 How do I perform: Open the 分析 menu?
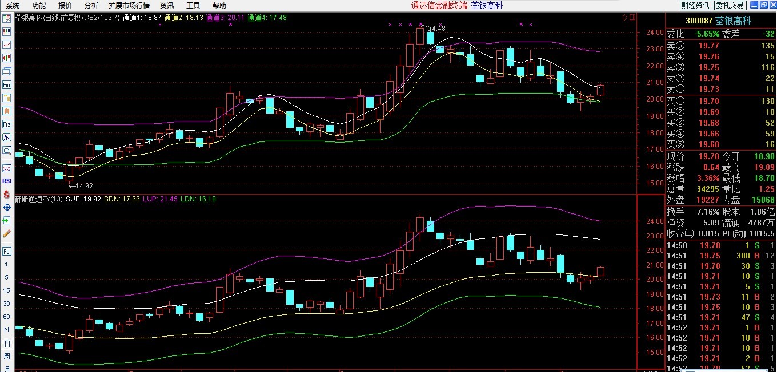(x=91, y=5)
